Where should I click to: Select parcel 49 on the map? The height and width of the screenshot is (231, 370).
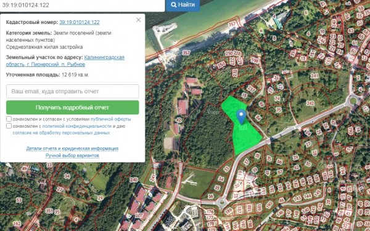coord(24,168)
